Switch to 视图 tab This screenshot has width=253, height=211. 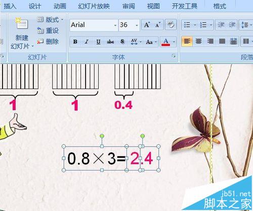point(153,6)
